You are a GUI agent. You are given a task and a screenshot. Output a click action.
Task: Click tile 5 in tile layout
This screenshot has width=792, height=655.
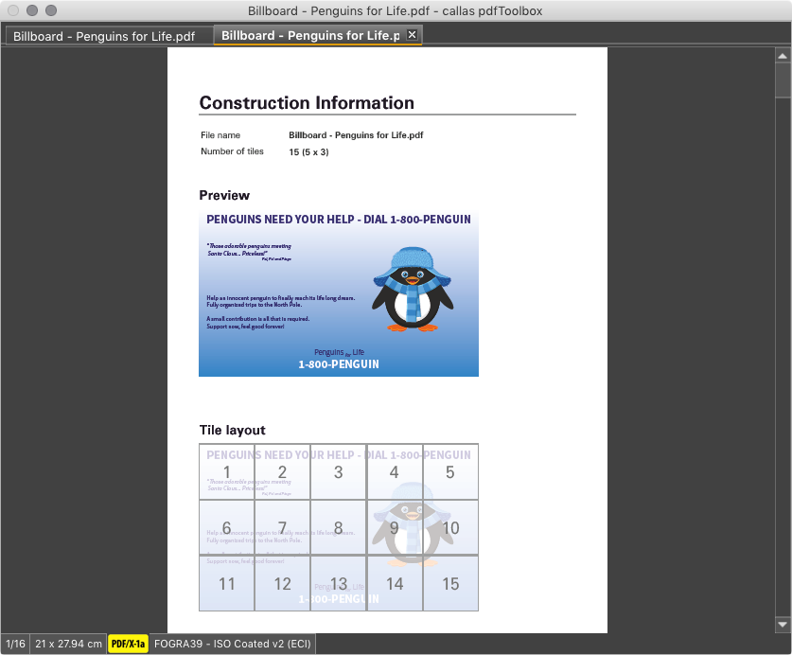click(x=450, y=472)
